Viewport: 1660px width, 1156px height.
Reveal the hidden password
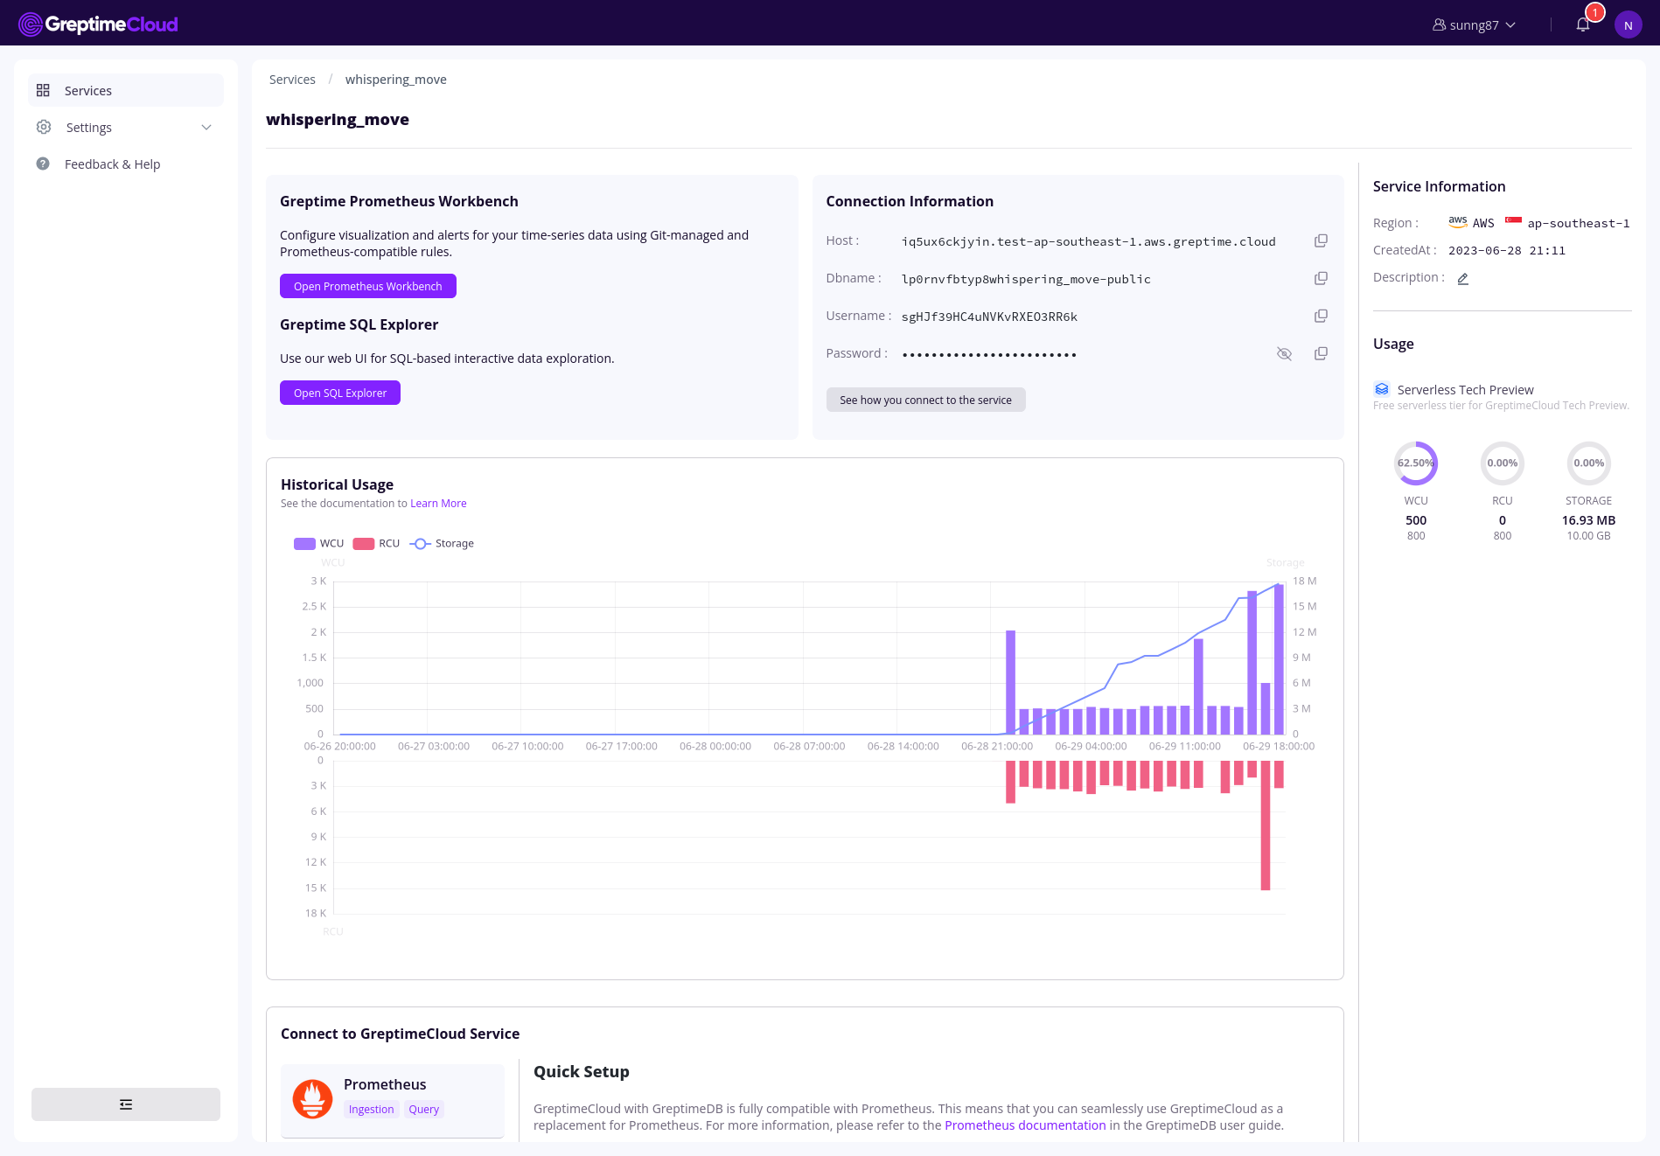tap(1284, 354)
